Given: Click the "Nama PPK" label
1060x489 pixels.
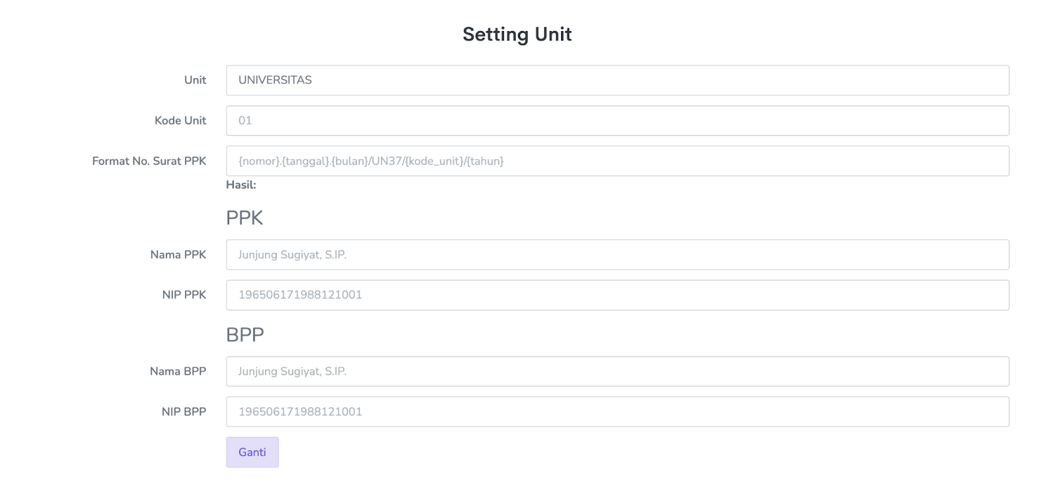Looking at the screenshot, I should click(178, 255).
